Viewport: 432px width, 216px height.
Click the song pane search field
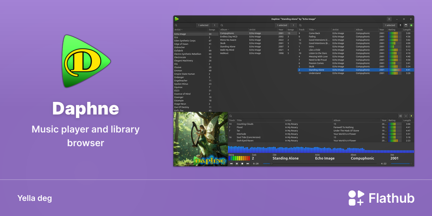tap(340, 25)
